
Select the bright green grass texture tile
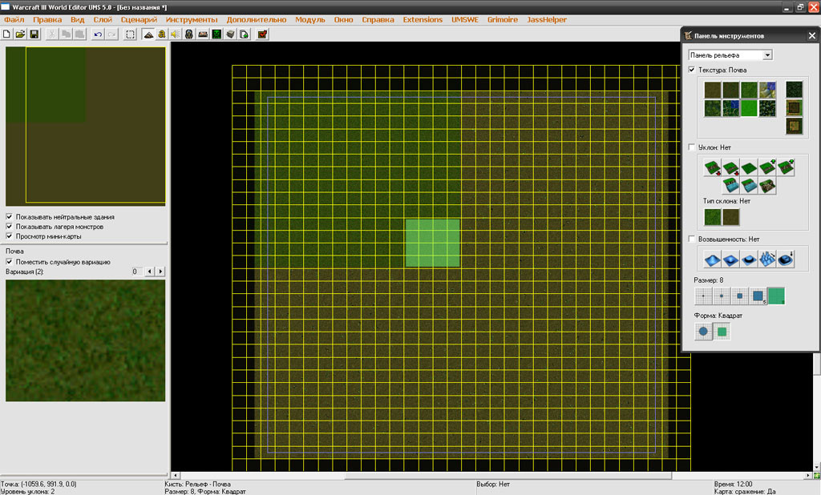(x=749, y=108)
